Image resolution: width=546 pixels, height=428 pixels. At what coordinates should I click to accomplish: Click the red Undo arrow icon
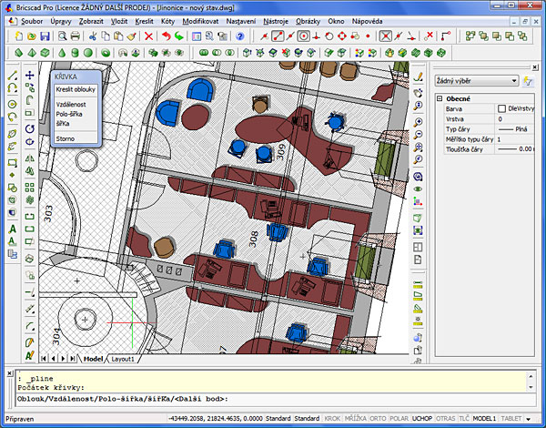pyautogui.click(x=165, y=36)
